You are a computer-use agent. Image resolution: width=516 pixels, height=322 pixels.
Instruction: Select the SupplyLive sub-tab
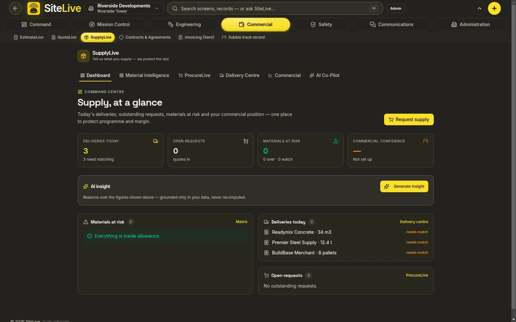click(x=98, y=37)
